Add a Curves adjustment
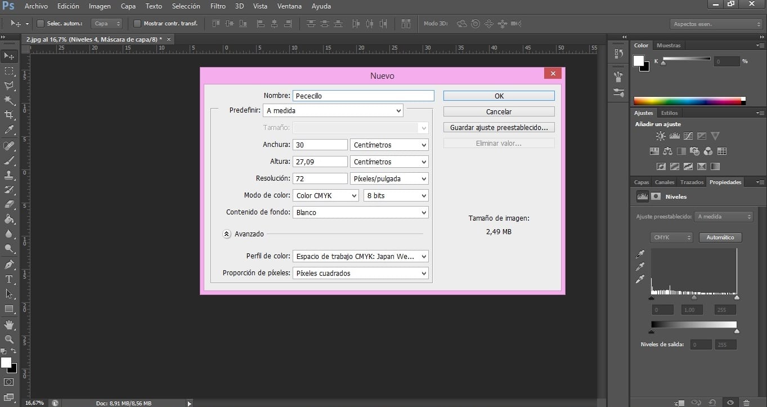Viewport: 767px width, 407px height. pyautogui.click(x=688, y=136)
